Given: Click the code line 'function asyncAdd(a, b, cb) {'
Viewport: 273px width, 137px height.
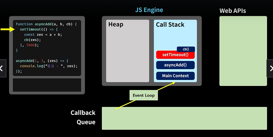Looking at the screenshot, I should pos(46,24).
